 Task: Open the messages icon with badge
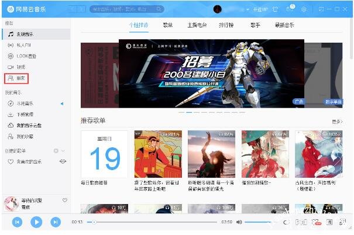[290, 9]
